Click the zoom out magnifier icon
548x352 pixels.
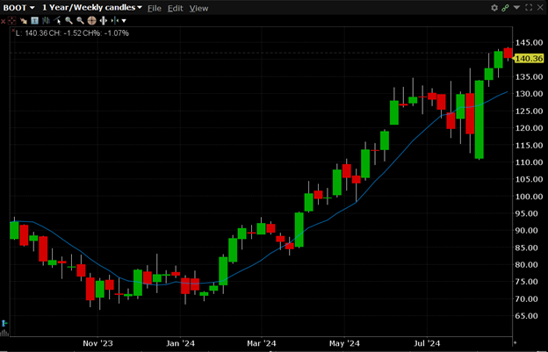tap(81, 20)
